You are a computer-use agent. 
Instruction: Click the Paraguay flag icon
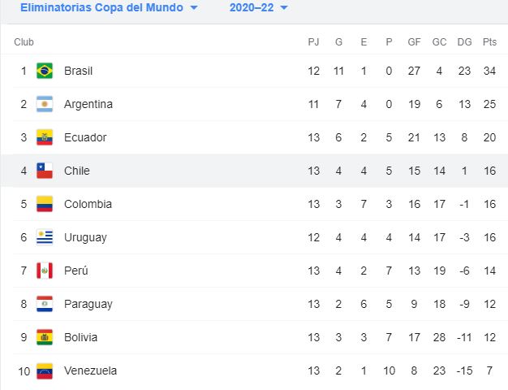click(x=45, y=304)
